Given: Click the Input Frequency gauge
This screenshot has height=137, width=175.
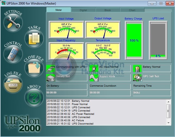Looking at the screenshot, I should [x=66, y=51].
